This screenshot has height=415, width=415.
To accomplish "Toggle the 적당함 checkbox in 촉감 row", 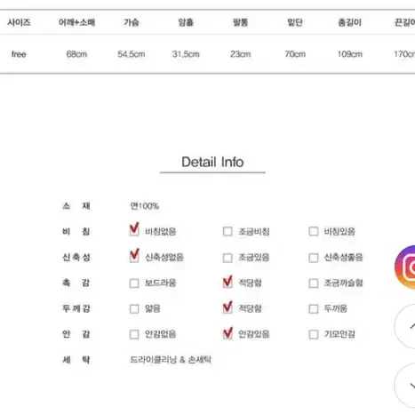I will [x=227, y=283].
